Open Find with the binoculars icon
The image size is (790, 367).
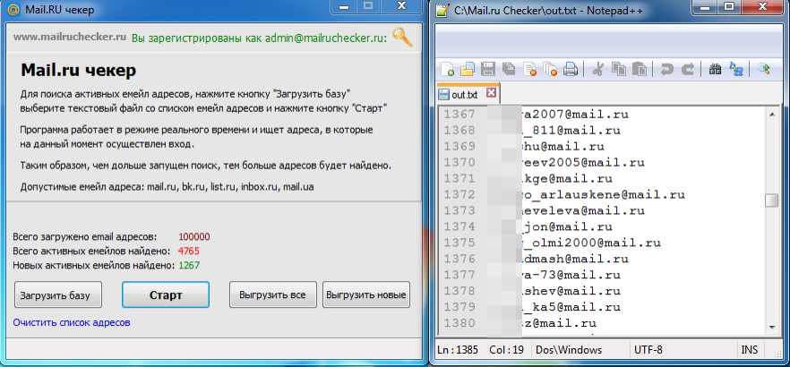(715, 69)
